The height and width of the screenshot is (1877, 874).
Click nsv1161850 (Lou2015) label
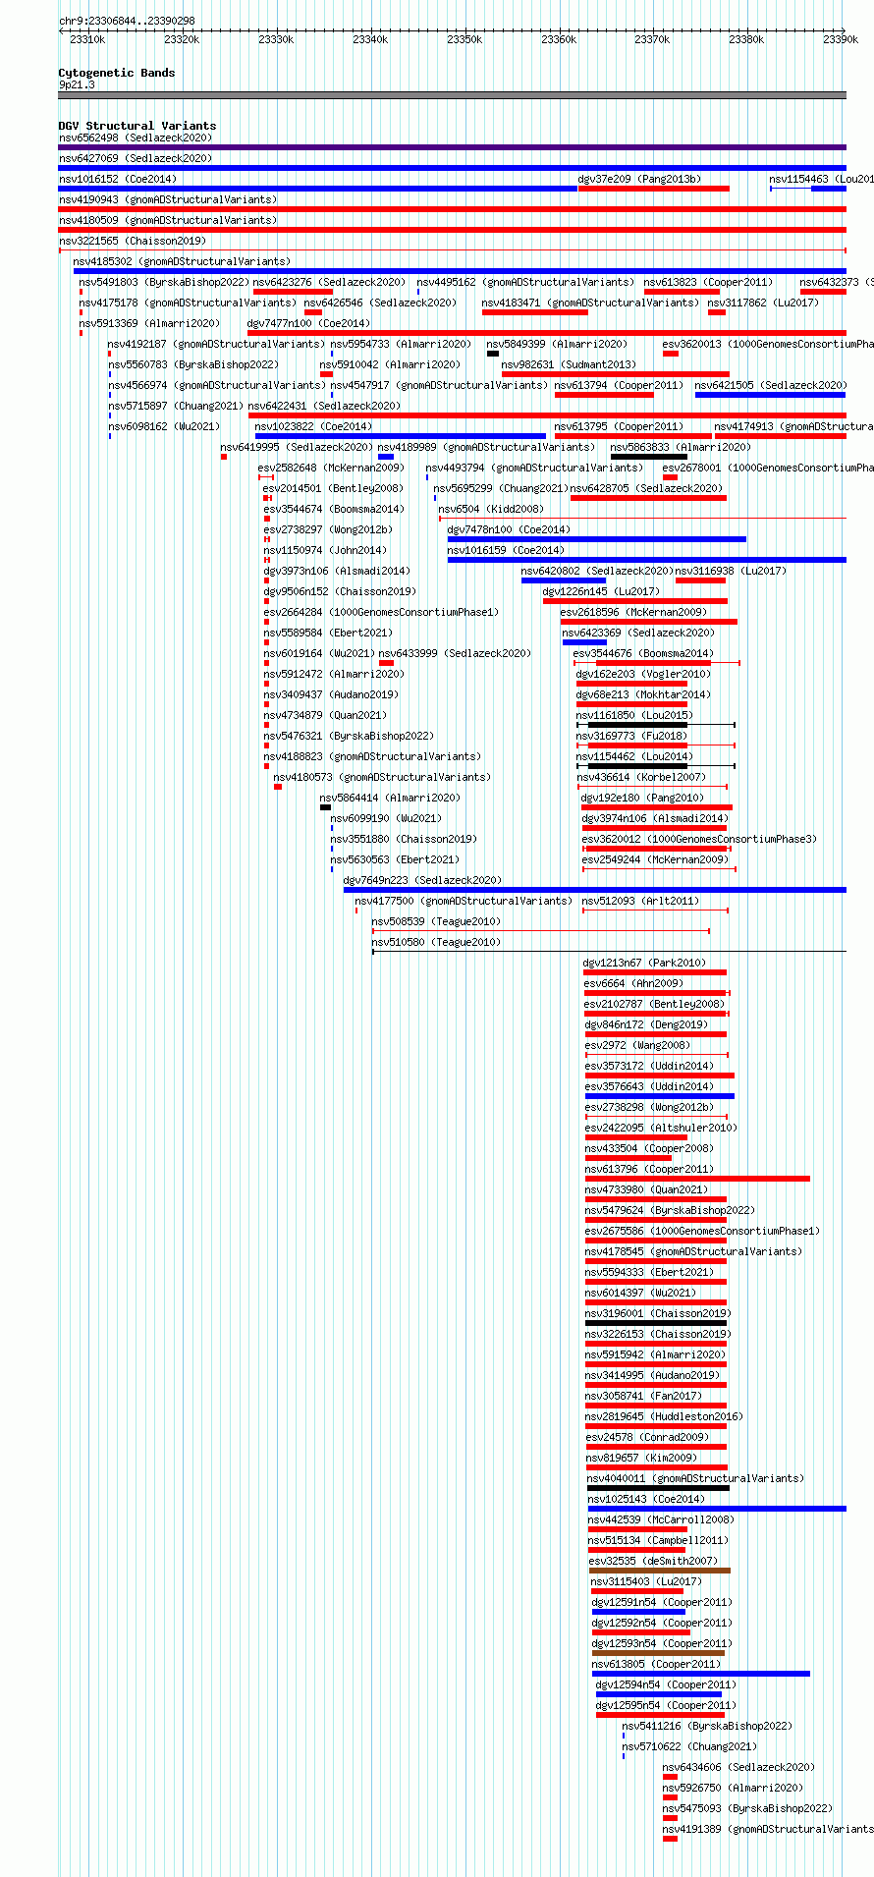633,715
